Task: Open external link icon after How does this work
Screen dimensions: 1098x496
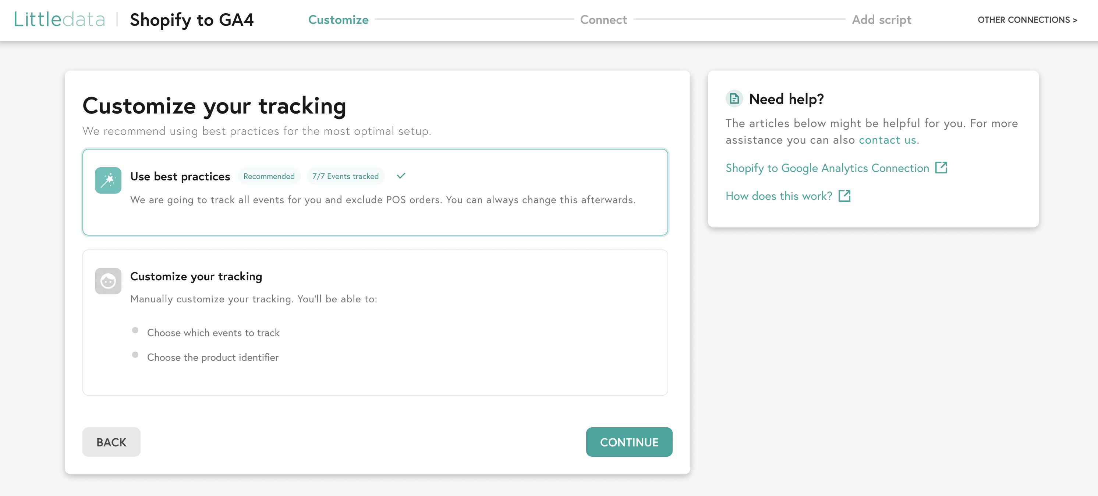Action: tap(844, 196)
